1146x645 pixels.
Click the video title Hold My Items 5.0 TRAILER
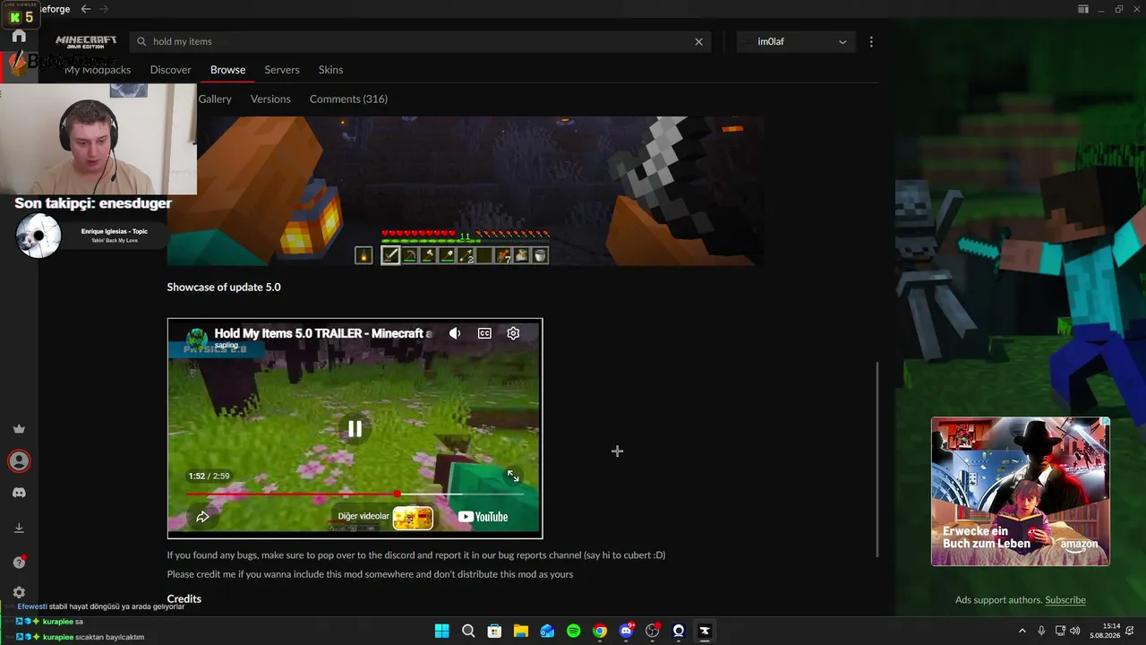point(323,333)
